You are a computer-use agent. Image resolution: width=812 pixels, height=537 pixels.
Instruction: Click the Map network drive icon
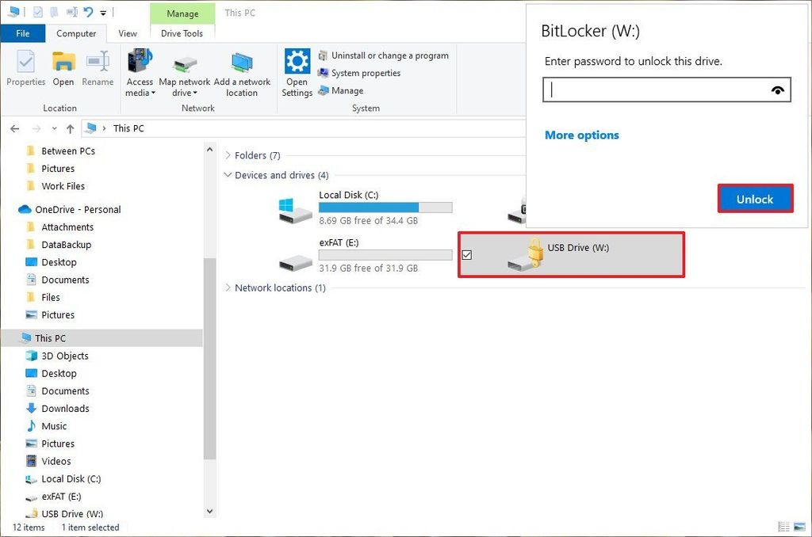click(x=184, y=63)
